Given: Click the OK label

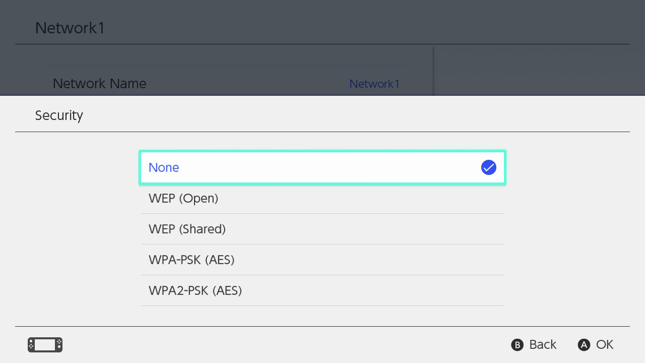Looking at the screenshot, I should tap(604, 345).
